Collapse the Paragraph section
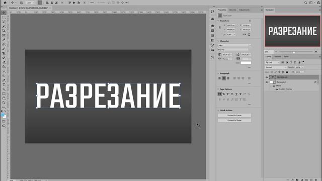Image resolution: width=322 pixels, height=181 pixels. 218,73
